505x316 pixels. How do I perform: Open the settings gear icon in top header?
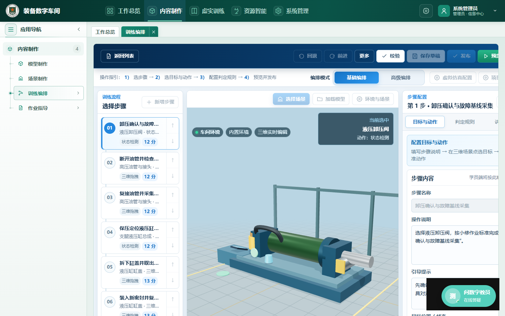point(426,11)
